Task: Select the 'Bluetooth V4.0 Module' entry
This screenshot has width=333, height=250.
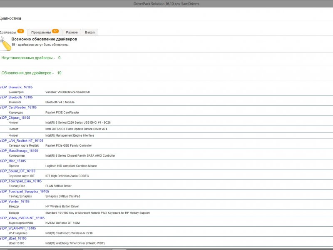Action: pyautogui.click(x=60, y=102)
